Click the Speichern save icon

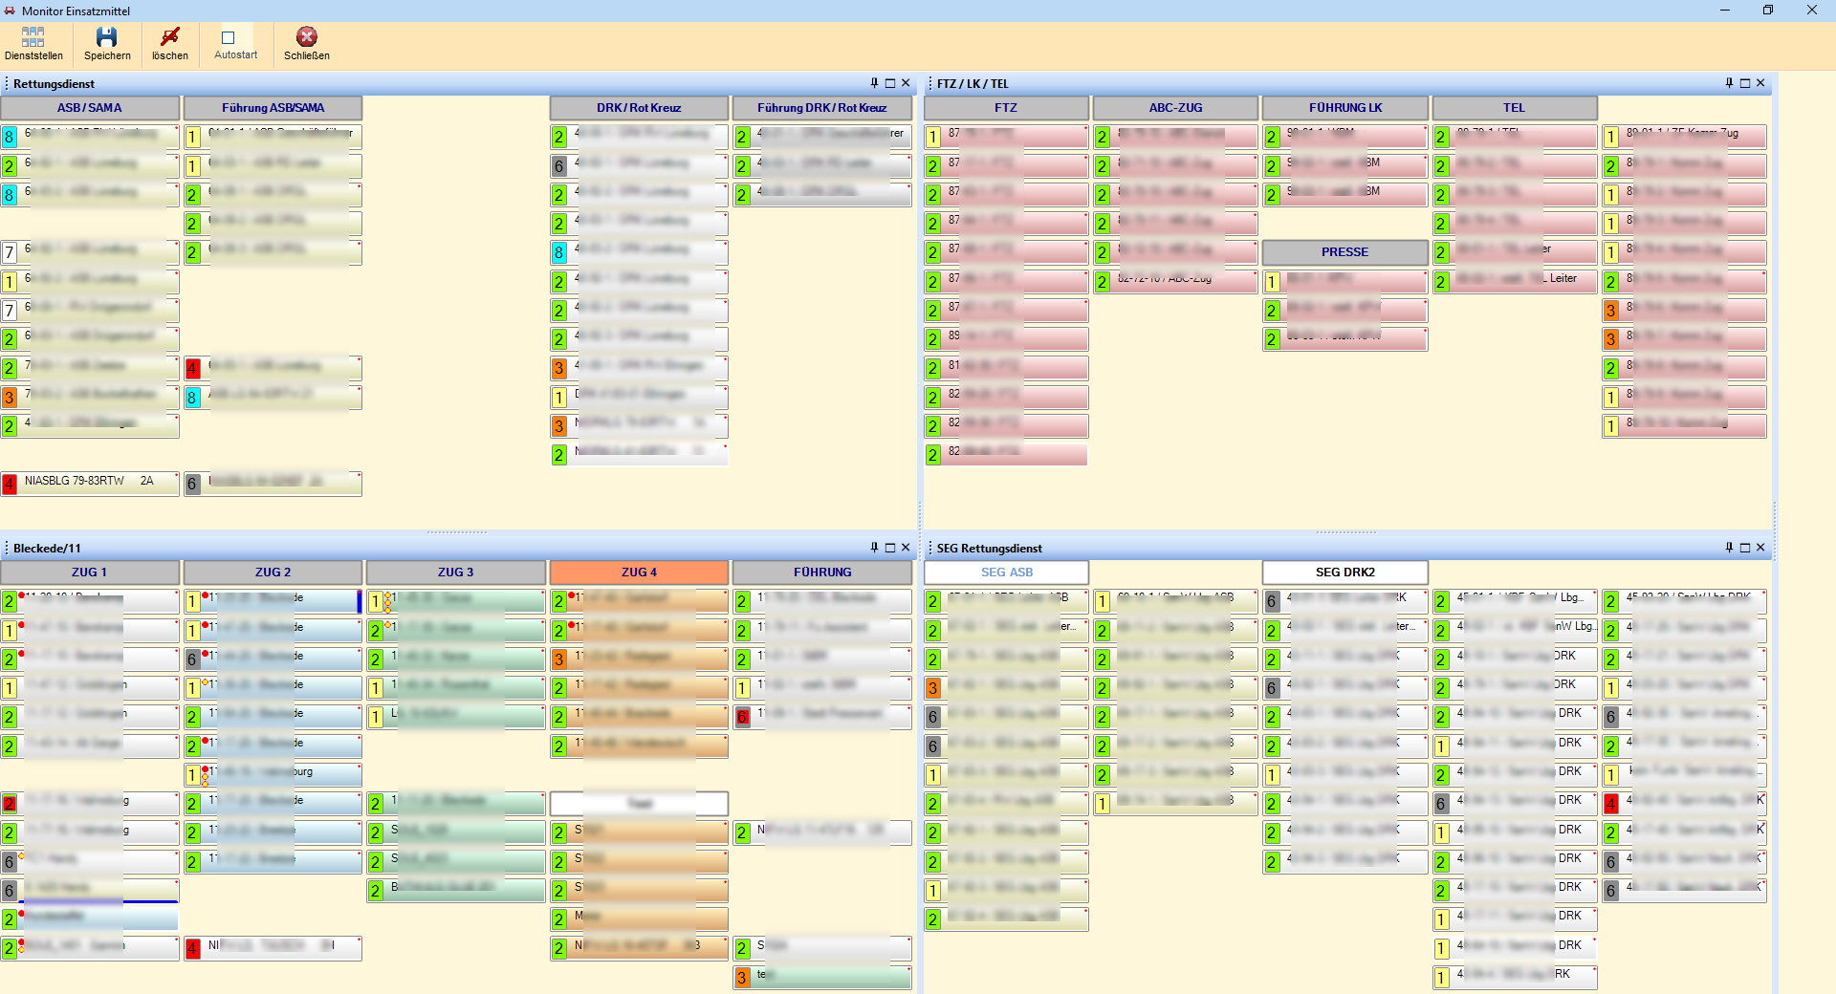107,38
